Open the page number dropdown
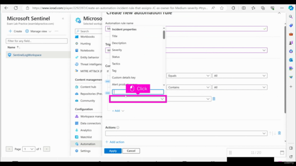 (x=29, y=149)
